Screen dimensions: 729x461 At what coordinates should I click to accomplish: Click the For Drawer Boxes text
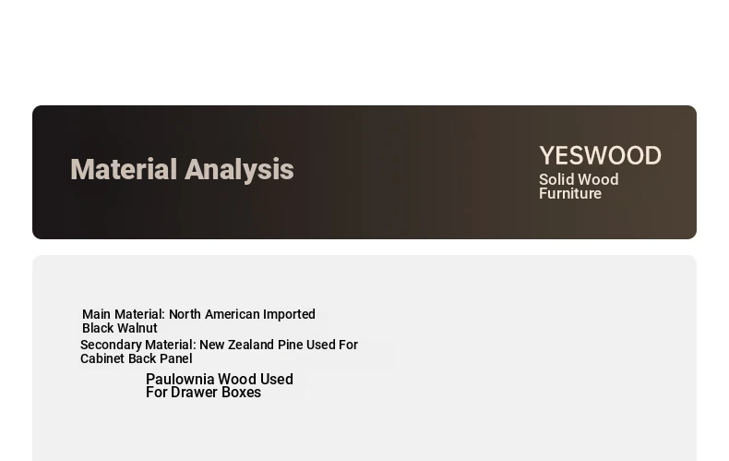pos(204,393)
